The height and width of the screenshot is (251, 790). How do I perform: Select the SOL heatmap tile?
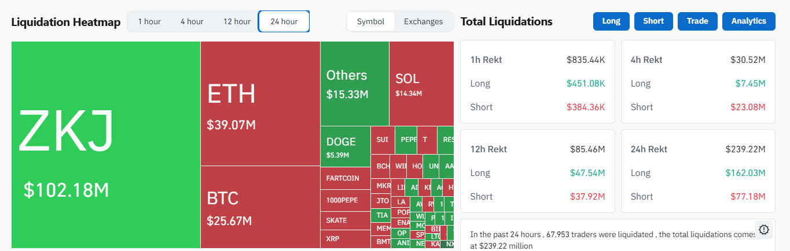(x=421, y=84)
